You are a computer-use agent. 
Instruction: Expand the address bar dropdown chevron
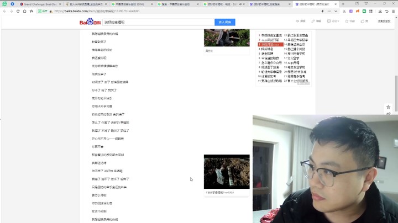click(336, 11)
